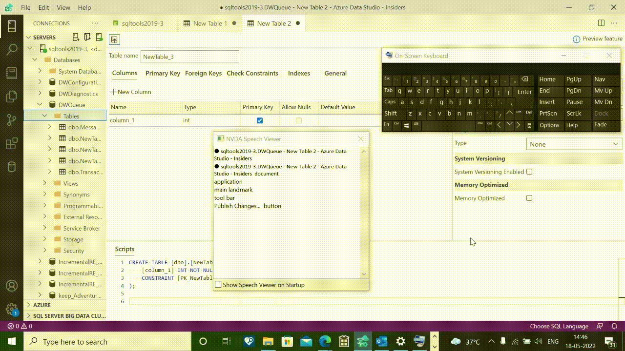625x351 pixels.
Task: Click the New Server Group icon
Action: coord(87,37)
